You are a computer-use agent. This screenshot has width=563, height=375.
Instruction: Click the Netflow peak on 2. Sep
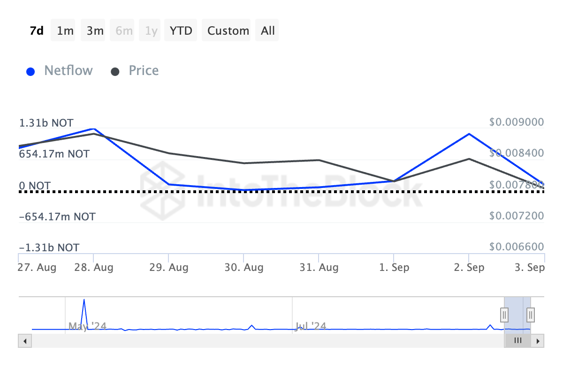[x=469, y=134]
